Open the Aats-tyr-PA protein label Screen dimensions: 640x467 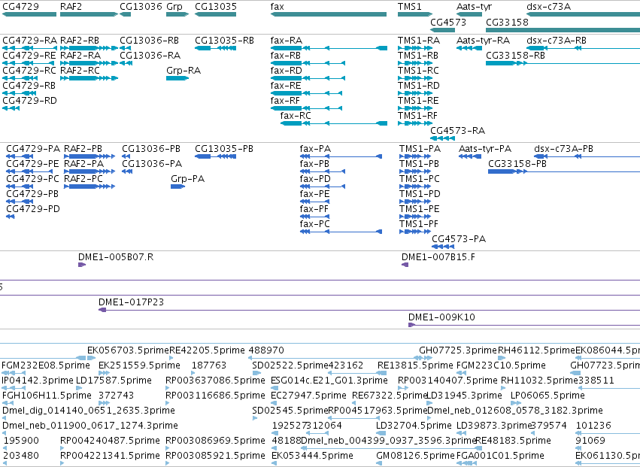[485, 149]
